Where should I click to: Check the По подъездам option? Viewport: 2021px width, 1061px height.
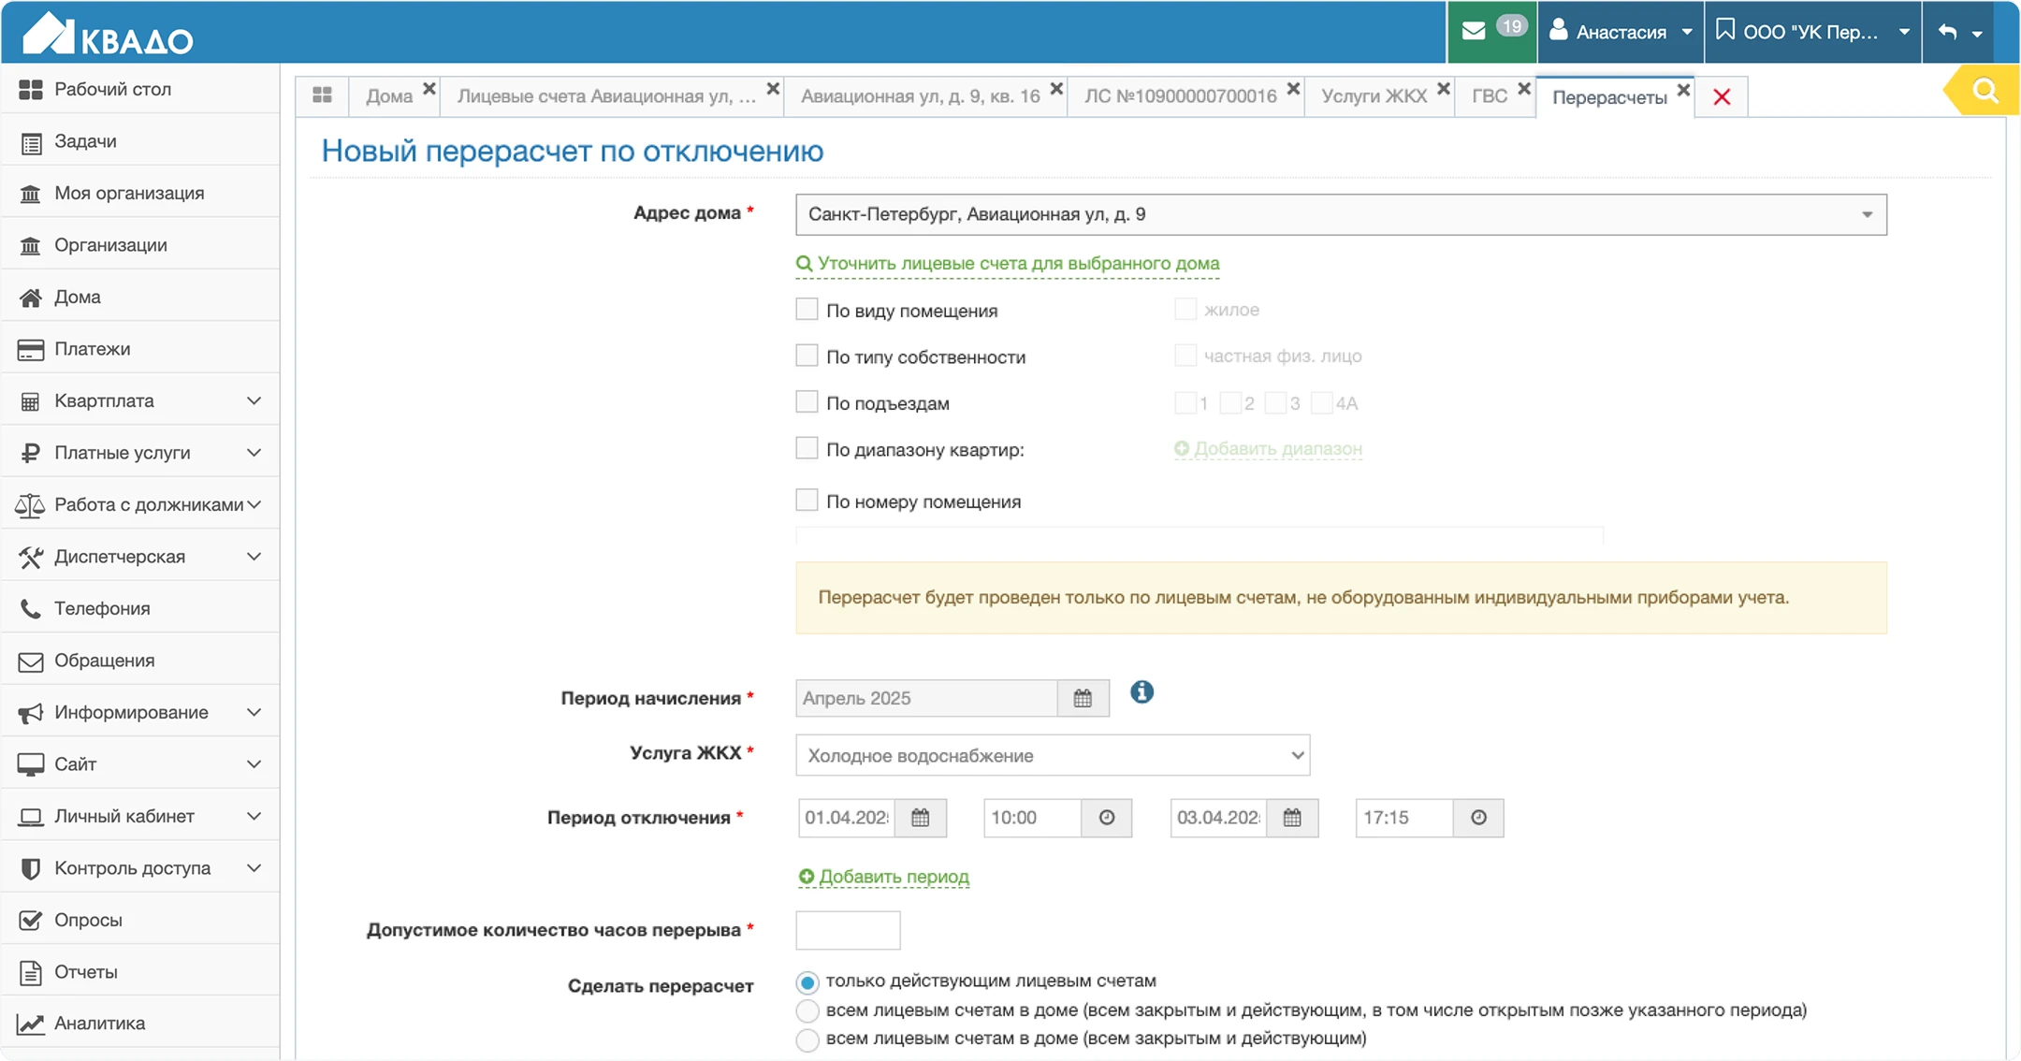pyautogui.click(x=807, y=402)
